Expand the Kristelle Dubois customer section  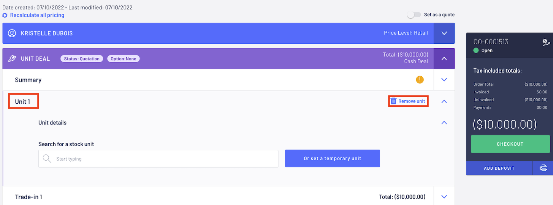444,33
